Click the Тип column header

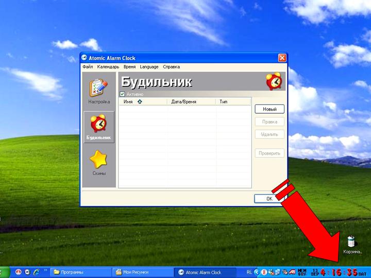pos(233,101)
